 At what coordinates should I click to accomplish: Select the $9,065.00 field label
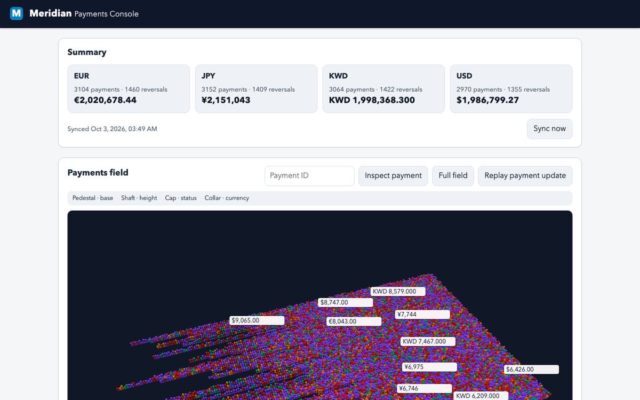(257, 321)
